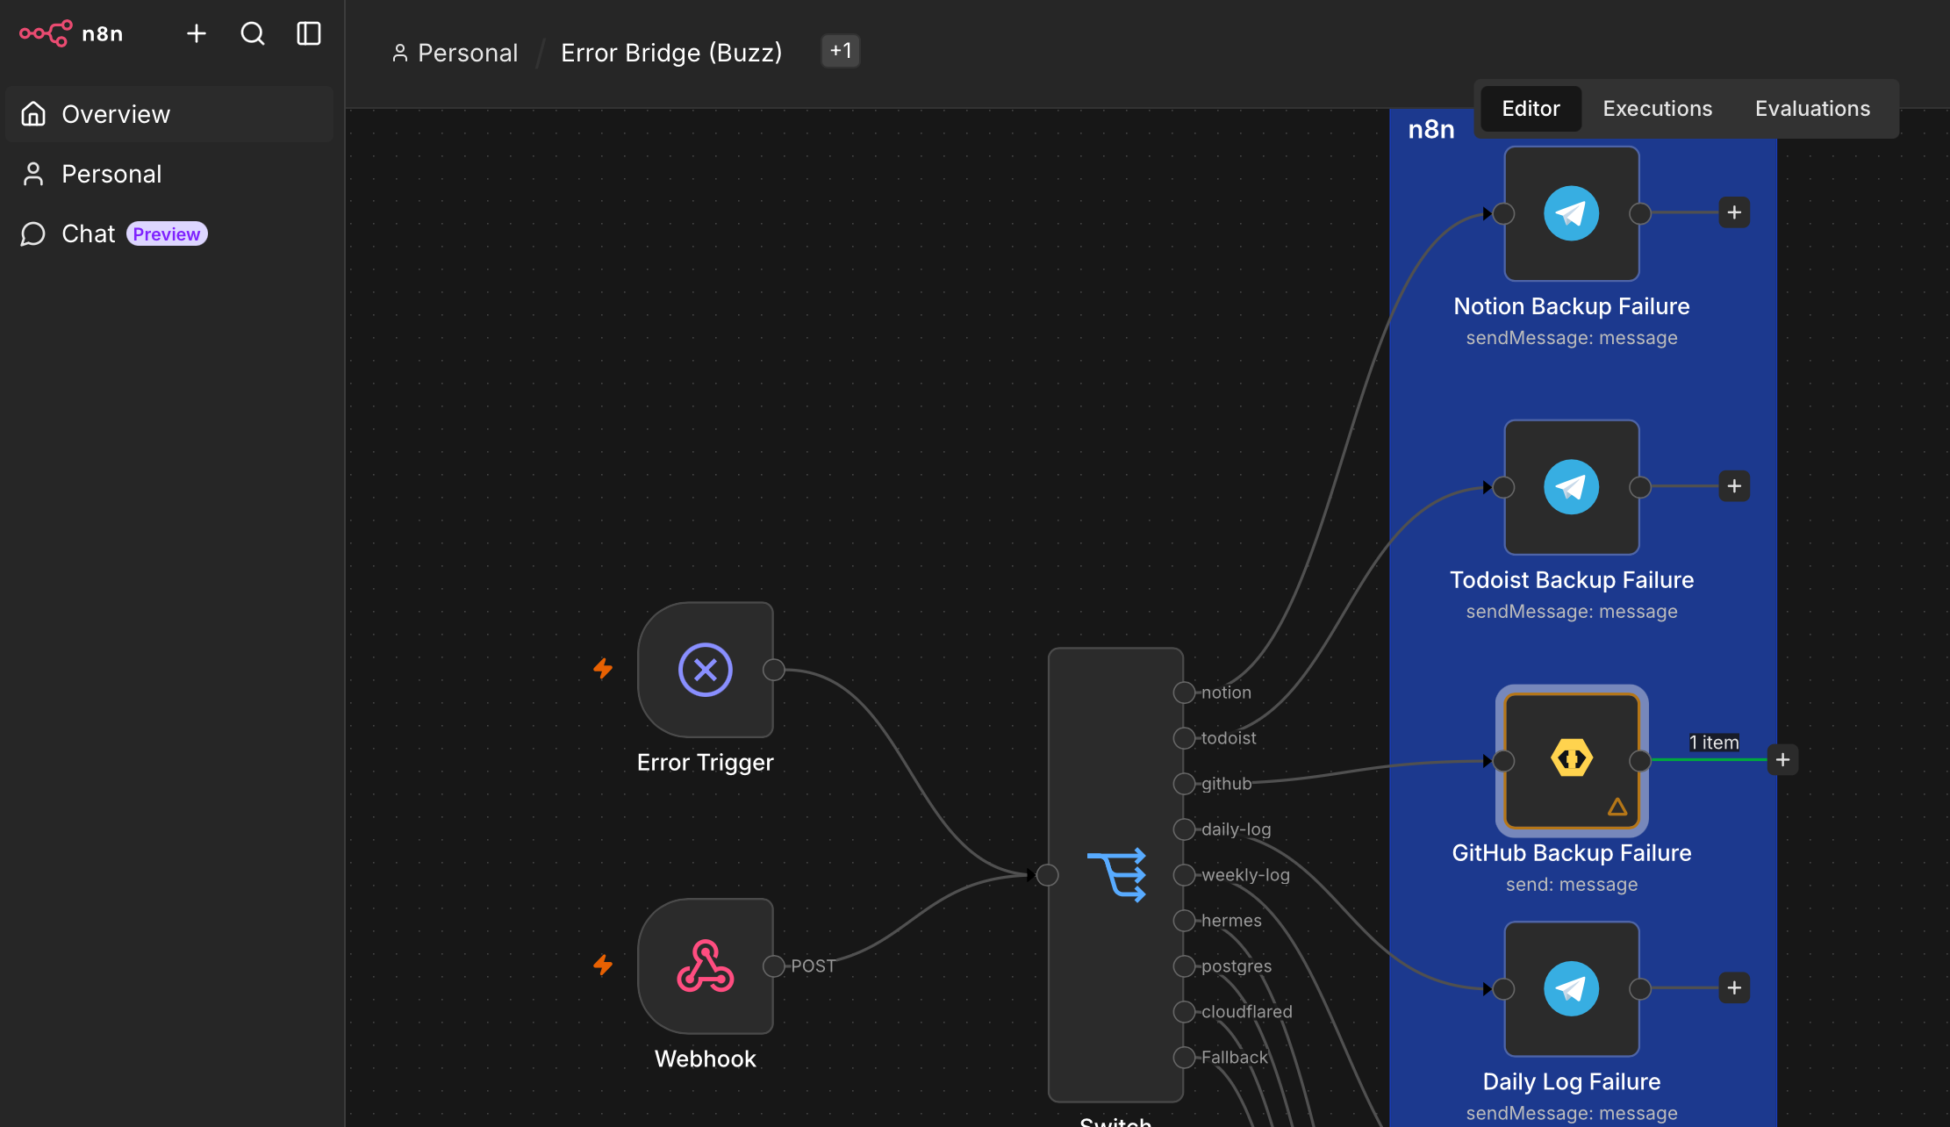Click the Switch notion output connector
This screenshot has height=1127, width=1950.
1185,693
